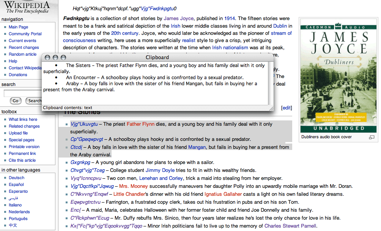Open the Mrs. Mooney red link
This screenshot has height=231, width=381.
click(x=134, y=186)
